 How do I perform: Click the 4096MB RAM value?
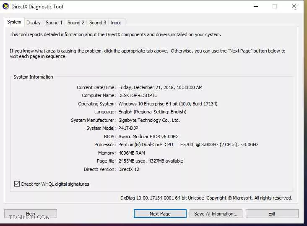[x=132, y=153]
